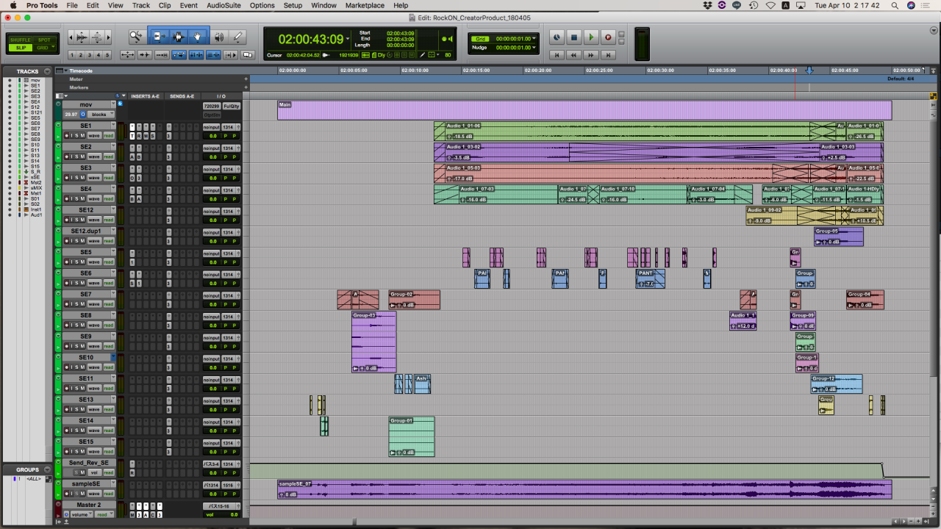Image resolution: width=941 pixels, height=529 pixels.
Task: Click mov track 'FulQlty' button
Action: tap(232, 106)
